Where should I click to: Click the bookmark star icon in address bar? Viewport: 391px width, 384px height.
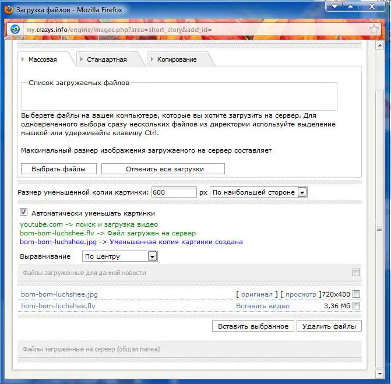[x=374, y=29]
